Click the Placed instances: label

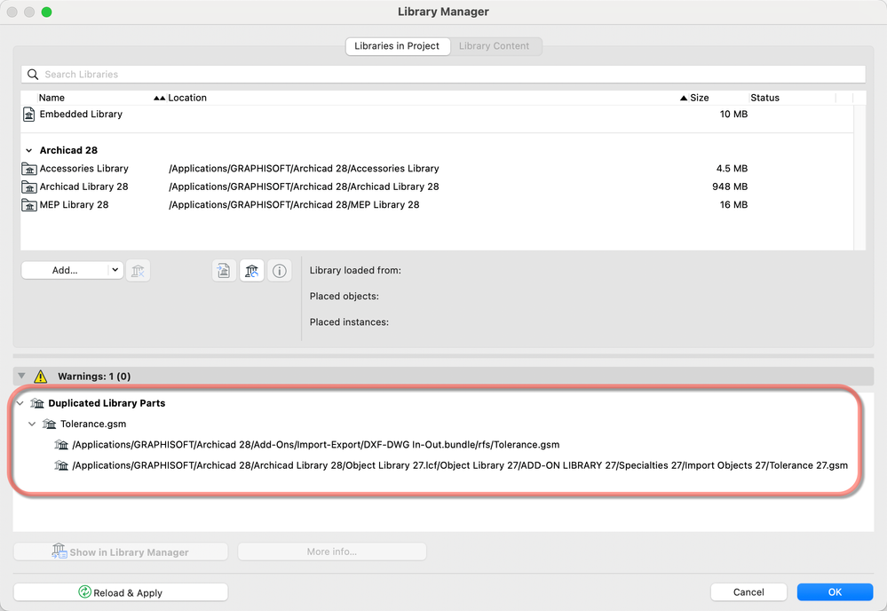pos(349,322)
